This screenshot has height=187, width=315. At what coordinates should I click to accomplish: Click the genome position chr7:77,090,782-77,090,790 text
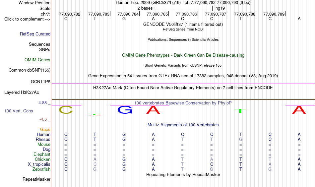218,3
